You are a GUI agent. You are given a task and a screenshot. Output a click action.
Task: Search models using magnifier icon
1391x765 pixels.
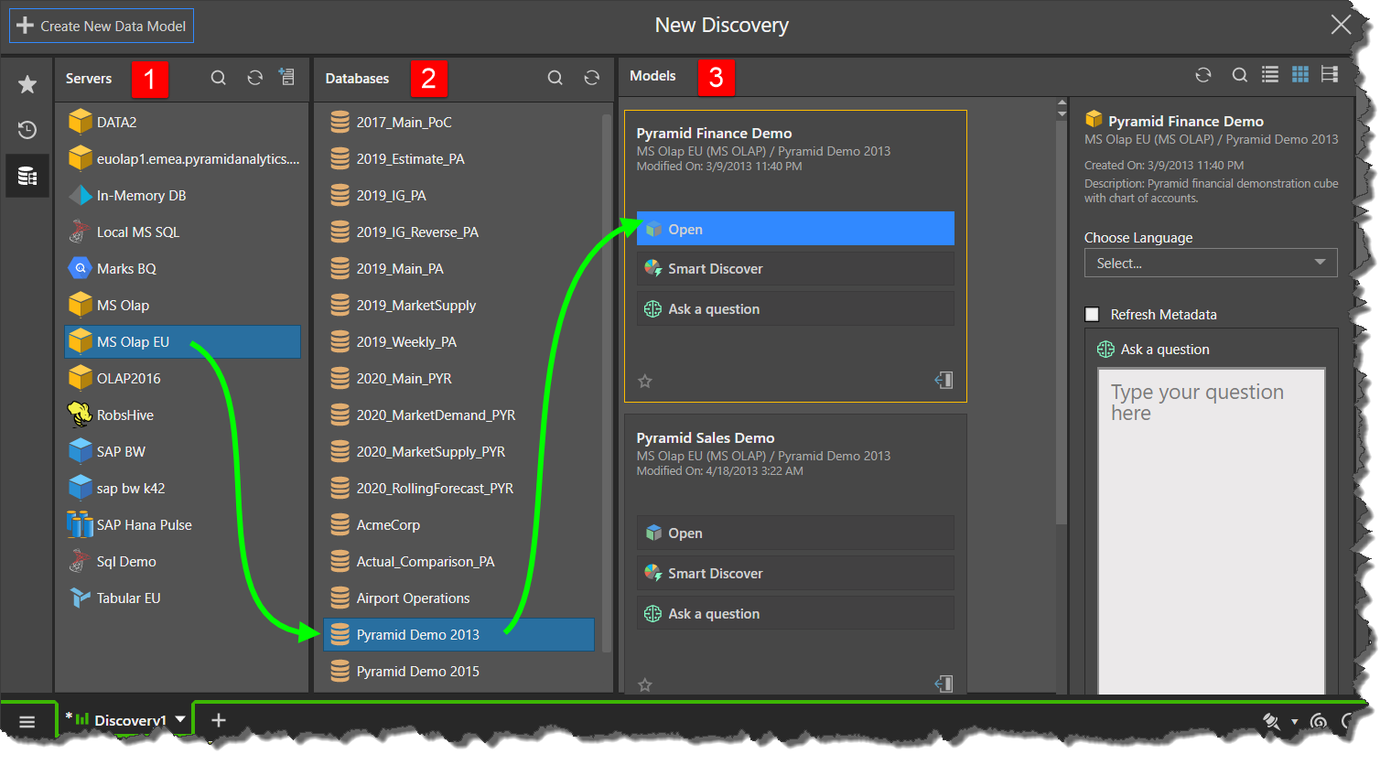[1239, 75]
